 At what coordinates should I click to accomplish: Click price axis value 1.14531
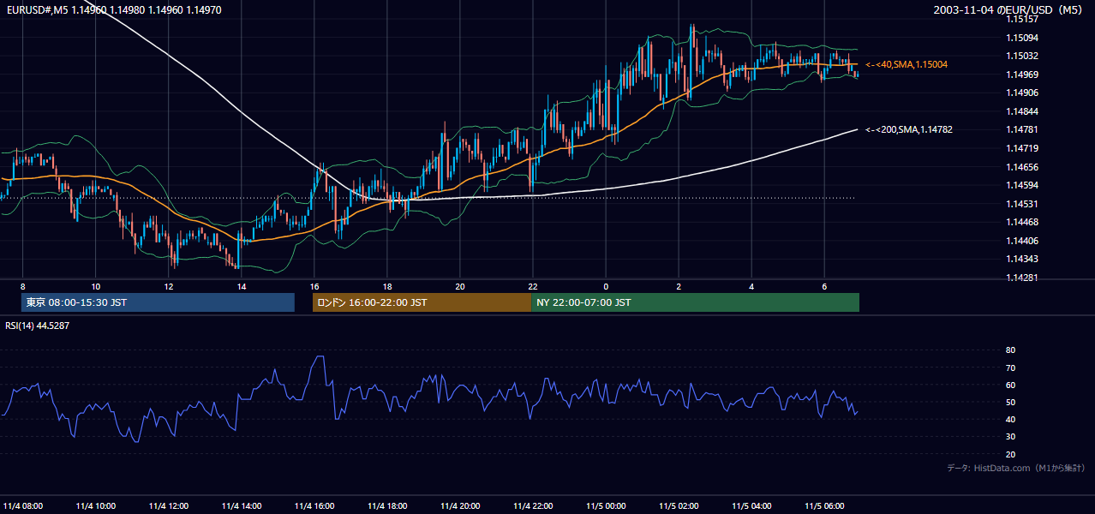click(x=1021, y=204)
